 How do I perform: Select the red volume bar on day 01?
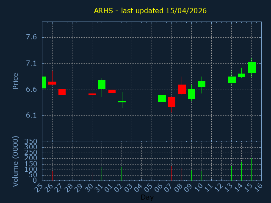click(112, 172)
